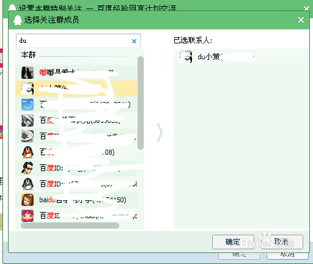Image resolution: width=313 pixels, height=264 pixels.
Task: Click the avatar of the 嘟嘟 member
Action: [28, 73]
